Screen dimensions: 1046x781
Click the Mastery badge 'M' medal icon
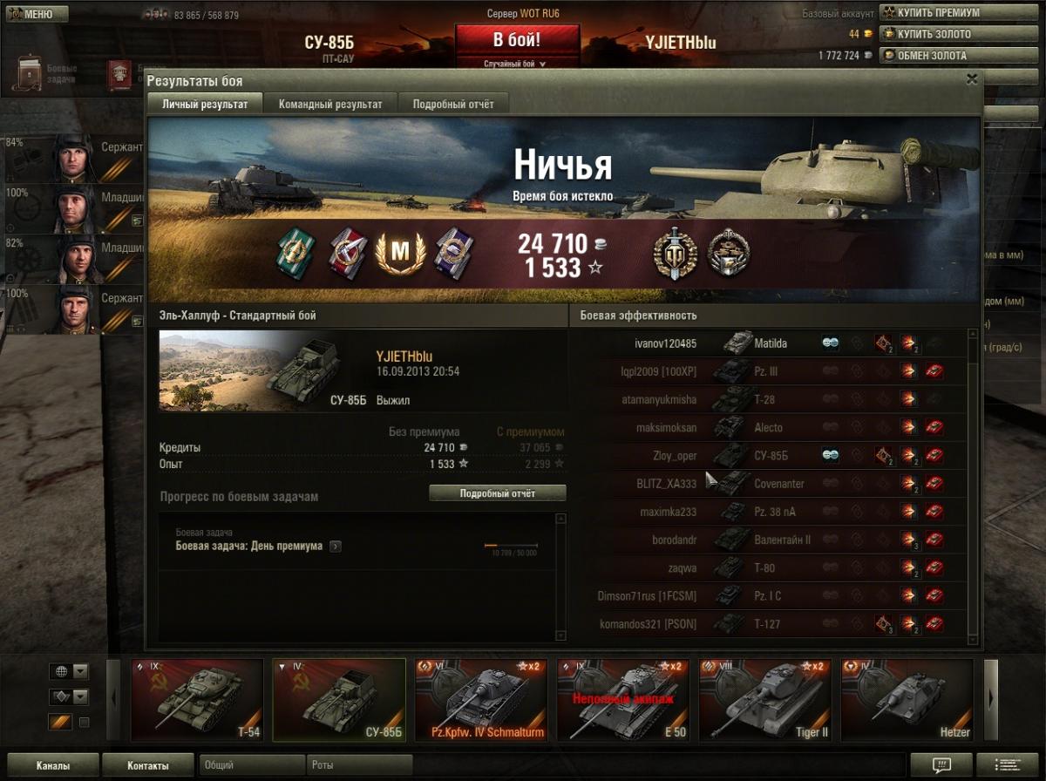[399, 253]
